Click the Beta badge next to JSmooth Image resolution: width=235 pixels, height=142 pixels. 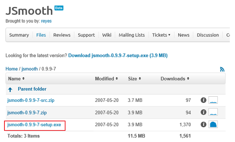point(59,8)
